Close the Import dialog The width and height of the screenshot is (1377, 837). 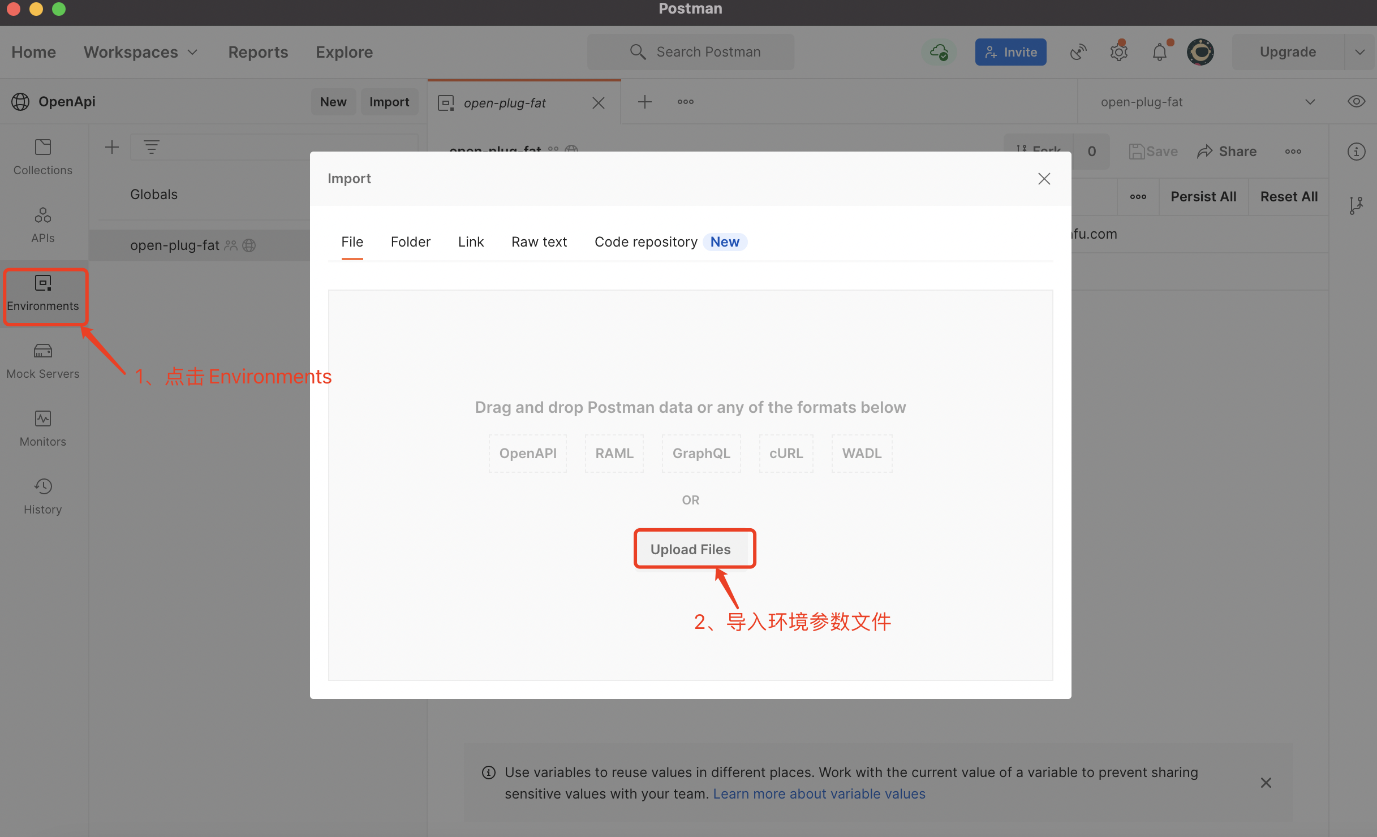(1044, 179)
